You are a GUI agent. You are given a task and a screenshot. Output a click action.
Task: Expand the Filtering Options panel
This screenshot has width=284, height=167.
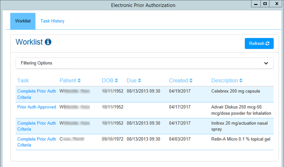(145, 63)
